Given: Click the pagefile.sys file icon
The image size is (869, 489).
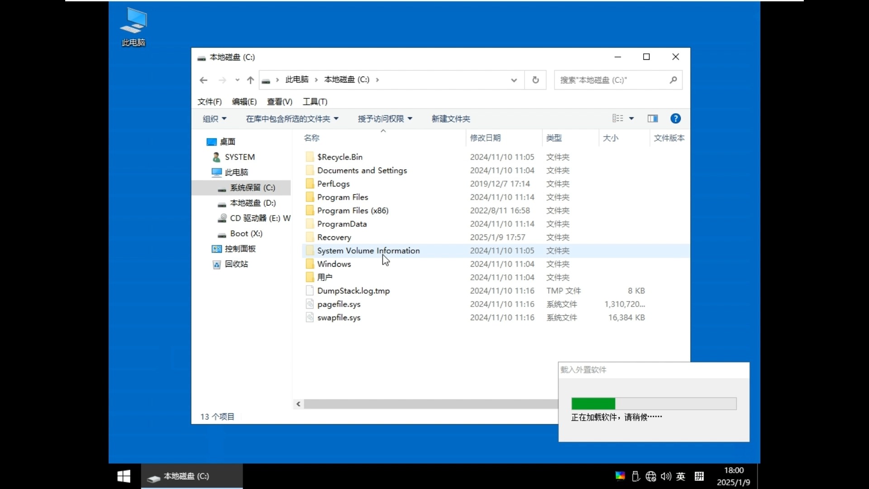Looking at the screenshot, I should click(310, 304).
